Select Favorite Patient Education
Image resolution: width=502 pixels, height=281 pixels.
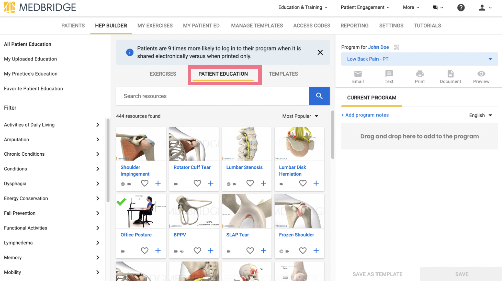click(x=33, y=89)
